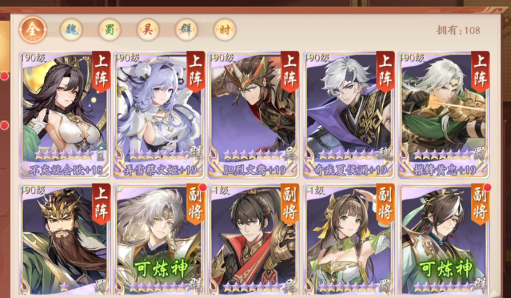The image size is (511, 298).
Task: Open the bearded green-robed general card
Action: pos(64,240)
